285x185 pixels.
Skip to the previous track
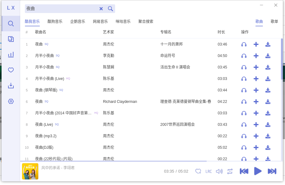244,171
